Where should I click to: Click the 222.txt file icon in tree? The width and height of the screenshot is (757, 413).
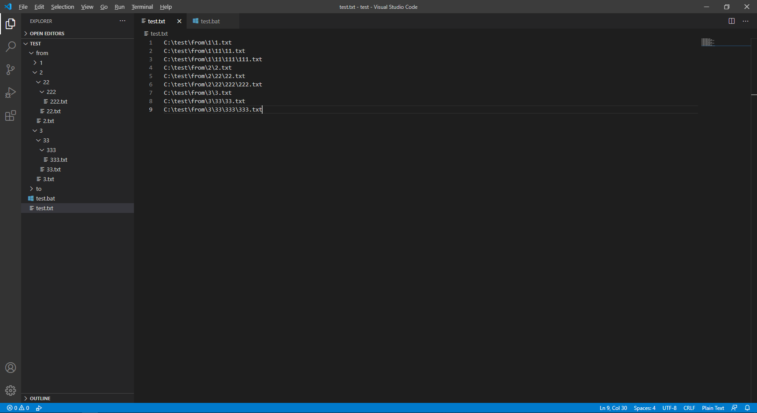[x=46, y=101]
